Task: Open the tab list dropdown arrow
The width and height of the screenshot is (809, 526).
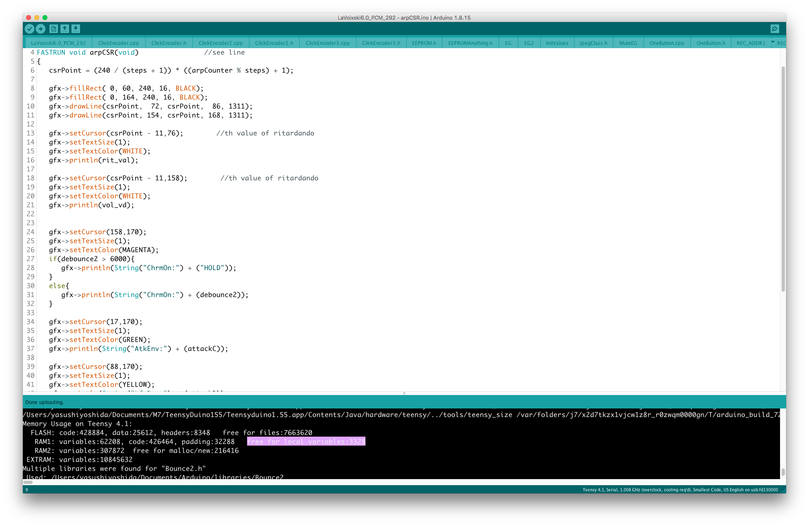Action: 773,42
